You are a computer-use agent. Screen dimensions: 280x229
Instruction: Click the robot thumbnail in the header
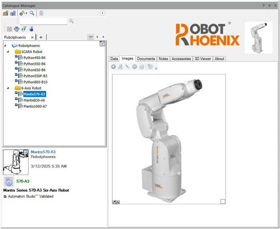tap(259, 38)
